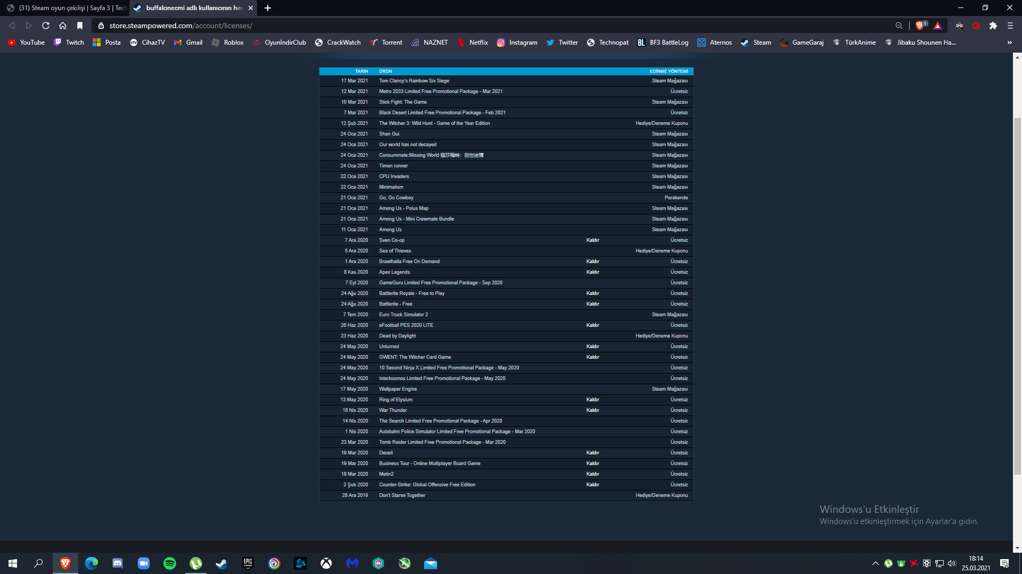
Task: Reload the Steam licenses page
Action: click(46, 26)
